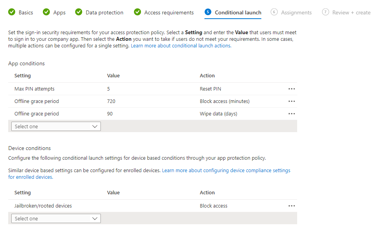The image size is (384, 246).
Task: Open the ellipsis menu for Max PIN attempts
Action: (x=291, y=89)
